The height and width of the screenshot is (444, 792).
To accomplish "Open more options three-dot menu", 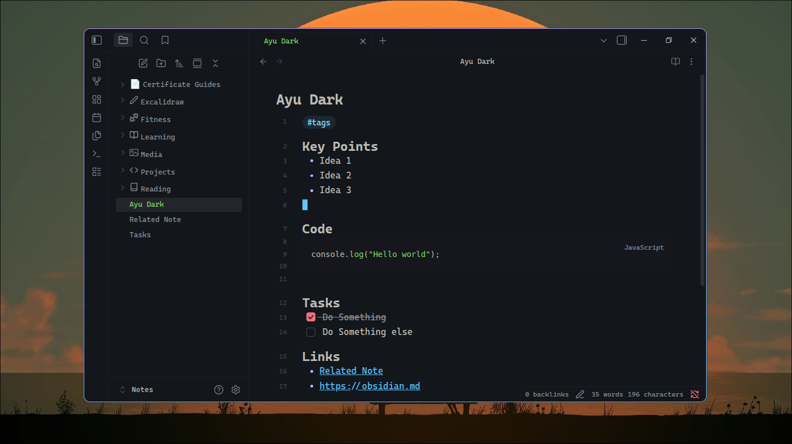I will pyautogui.click(x=691, y=62).
